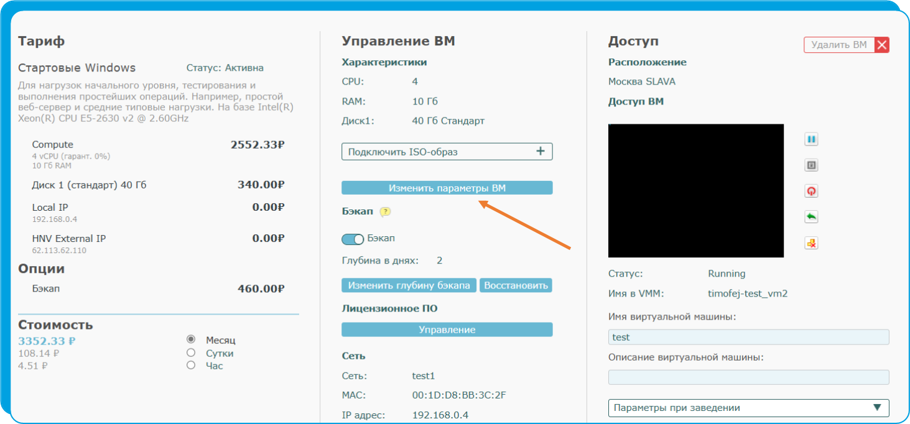Image resolution: width=910 pixels, height=424 pixels.
Task: Click the network name test1
Action: pyautogui.click(x=424, y=376)
